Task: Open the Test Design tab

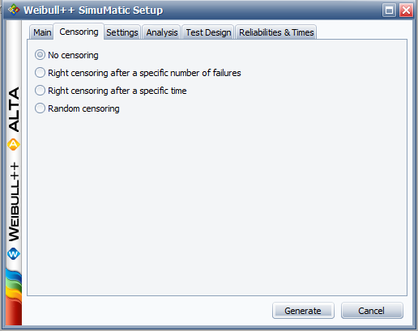Action: pos(208,32)
